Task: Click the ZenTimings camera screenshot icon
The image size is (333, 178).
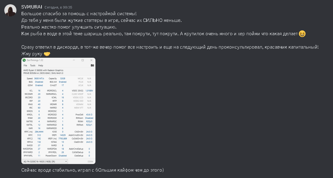Action: [92, 65]
